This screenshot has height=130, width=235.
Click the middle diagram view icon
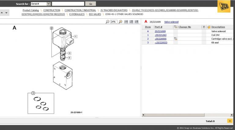(131, 22)
